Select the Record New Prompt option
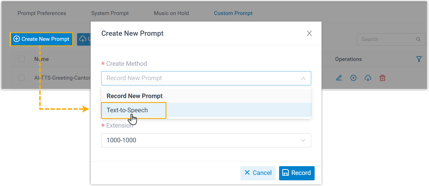 [x=135, y=96]
